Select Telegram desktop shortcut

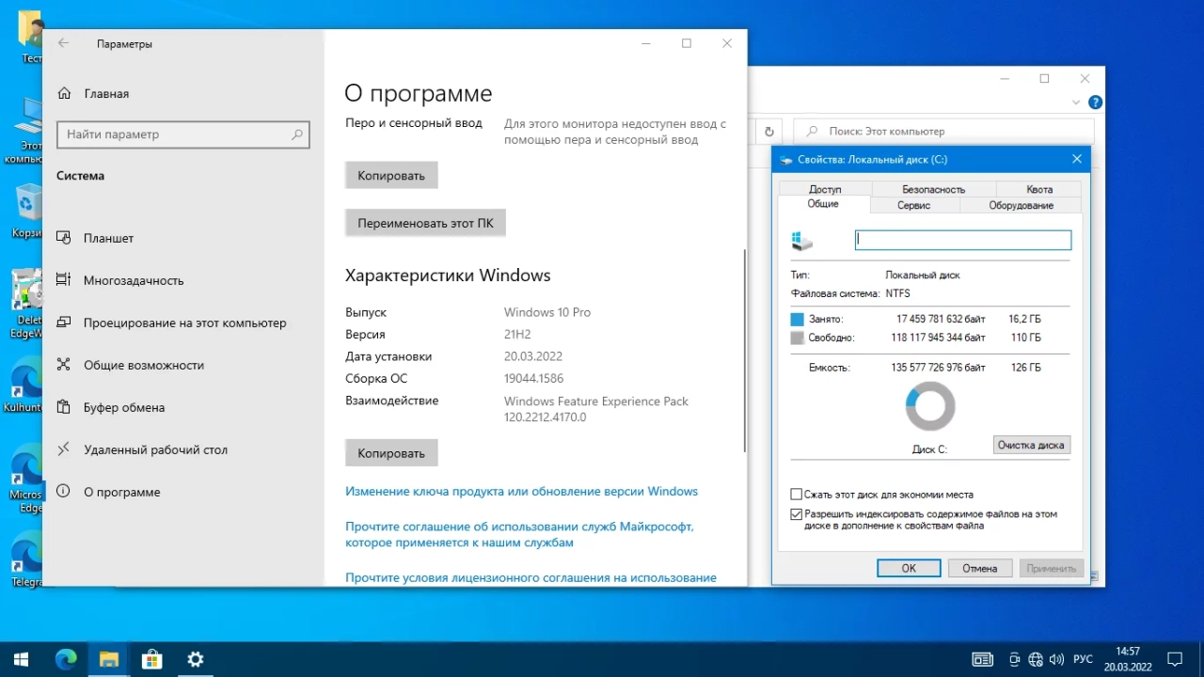coord(26,560)
